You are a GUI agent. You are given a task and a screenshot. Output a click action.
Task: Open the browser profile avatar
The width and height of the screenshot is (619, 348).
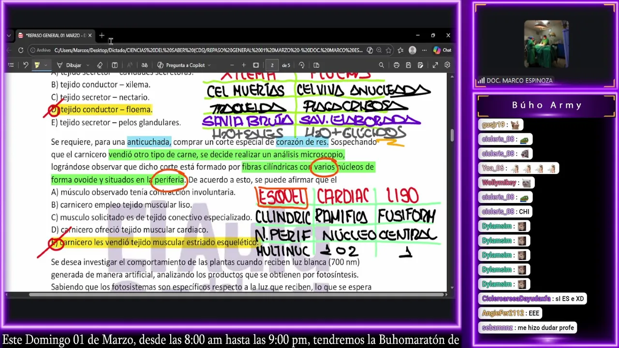[413, 50]
